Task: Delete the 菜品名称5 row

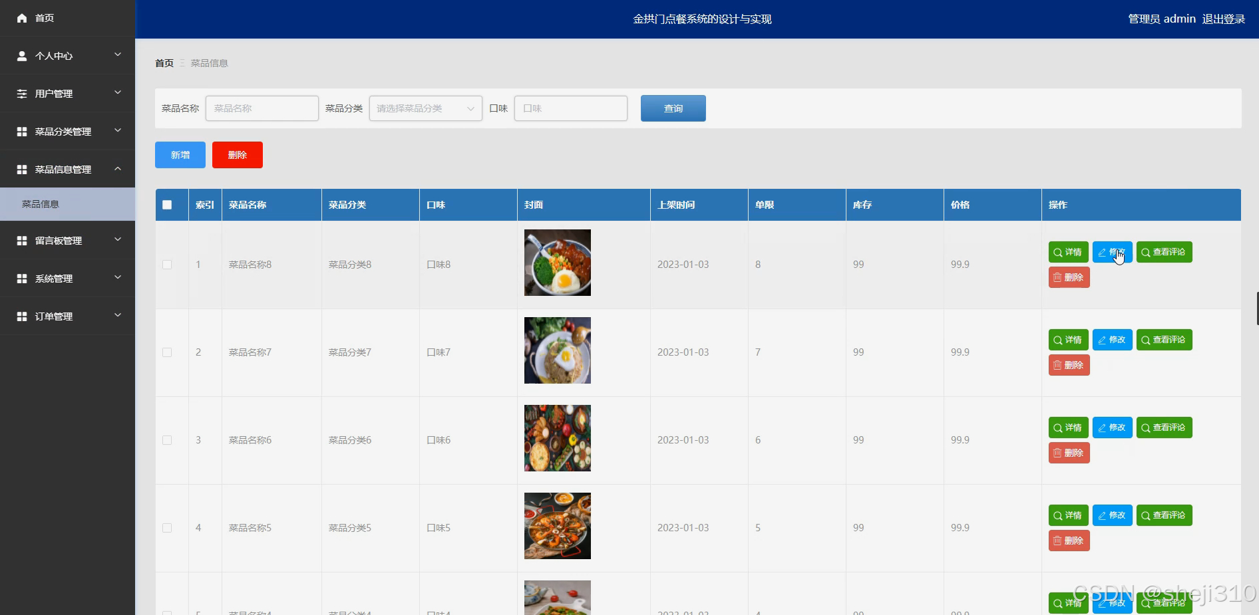Action: pyautogui.click(x=1069, y=541)
